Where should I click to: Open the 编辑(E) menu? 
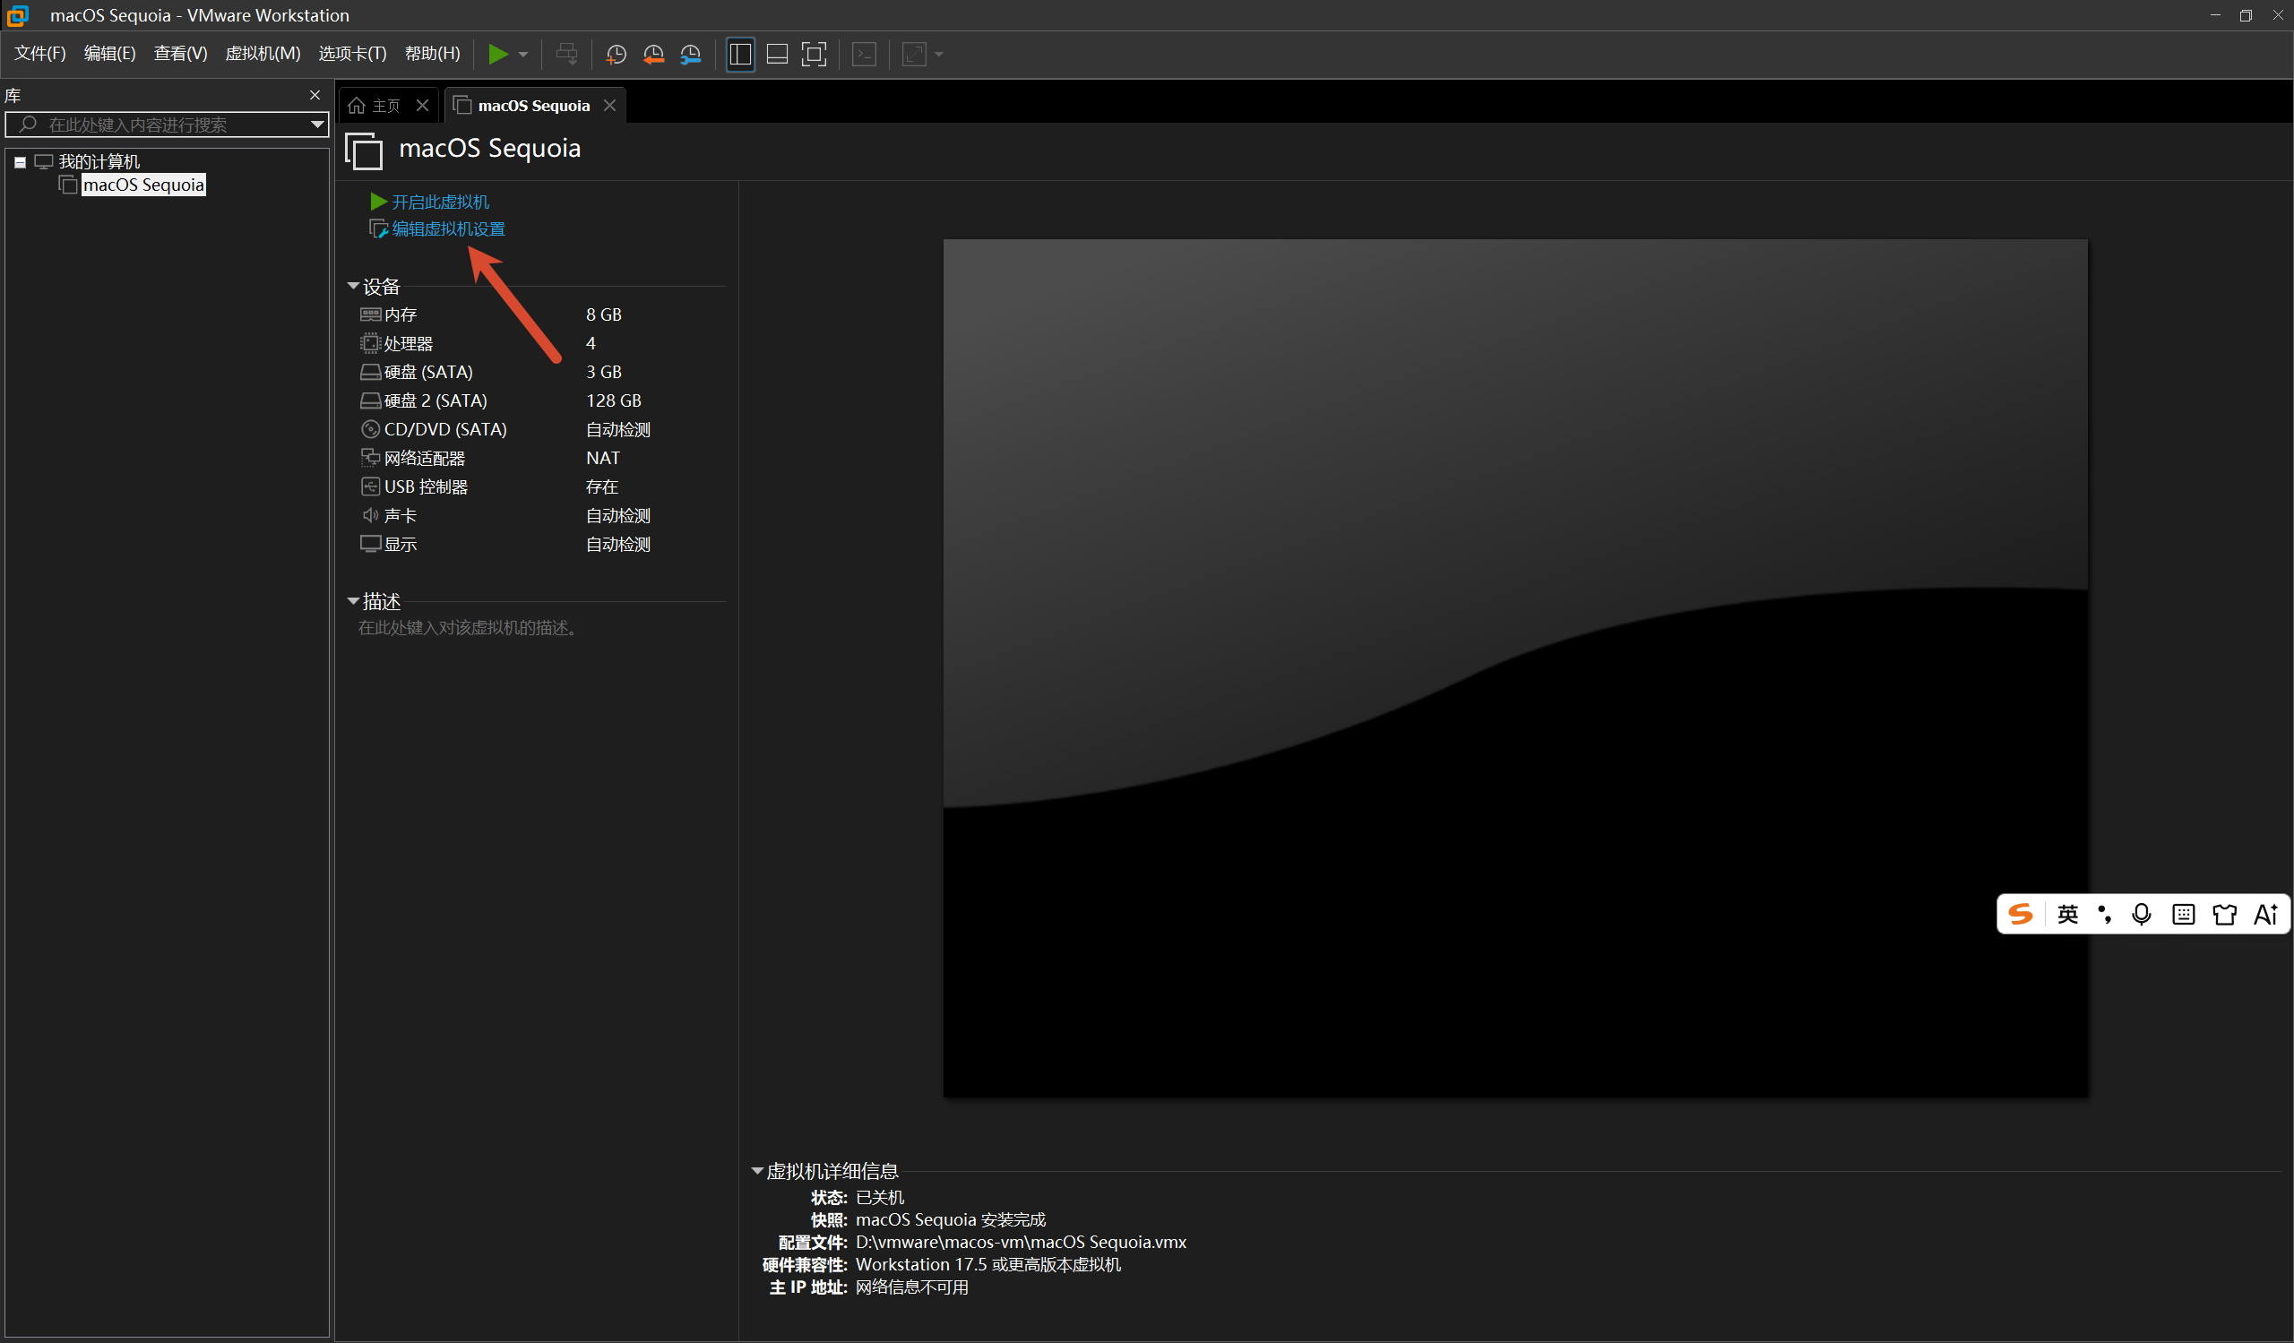110,54
